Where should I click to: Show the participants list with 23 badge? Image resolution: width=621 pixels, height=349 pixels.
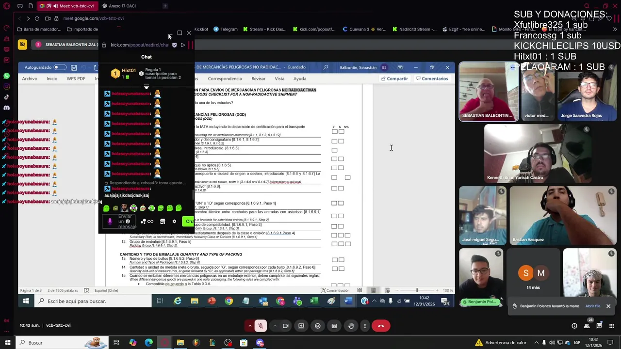(587, 326)
